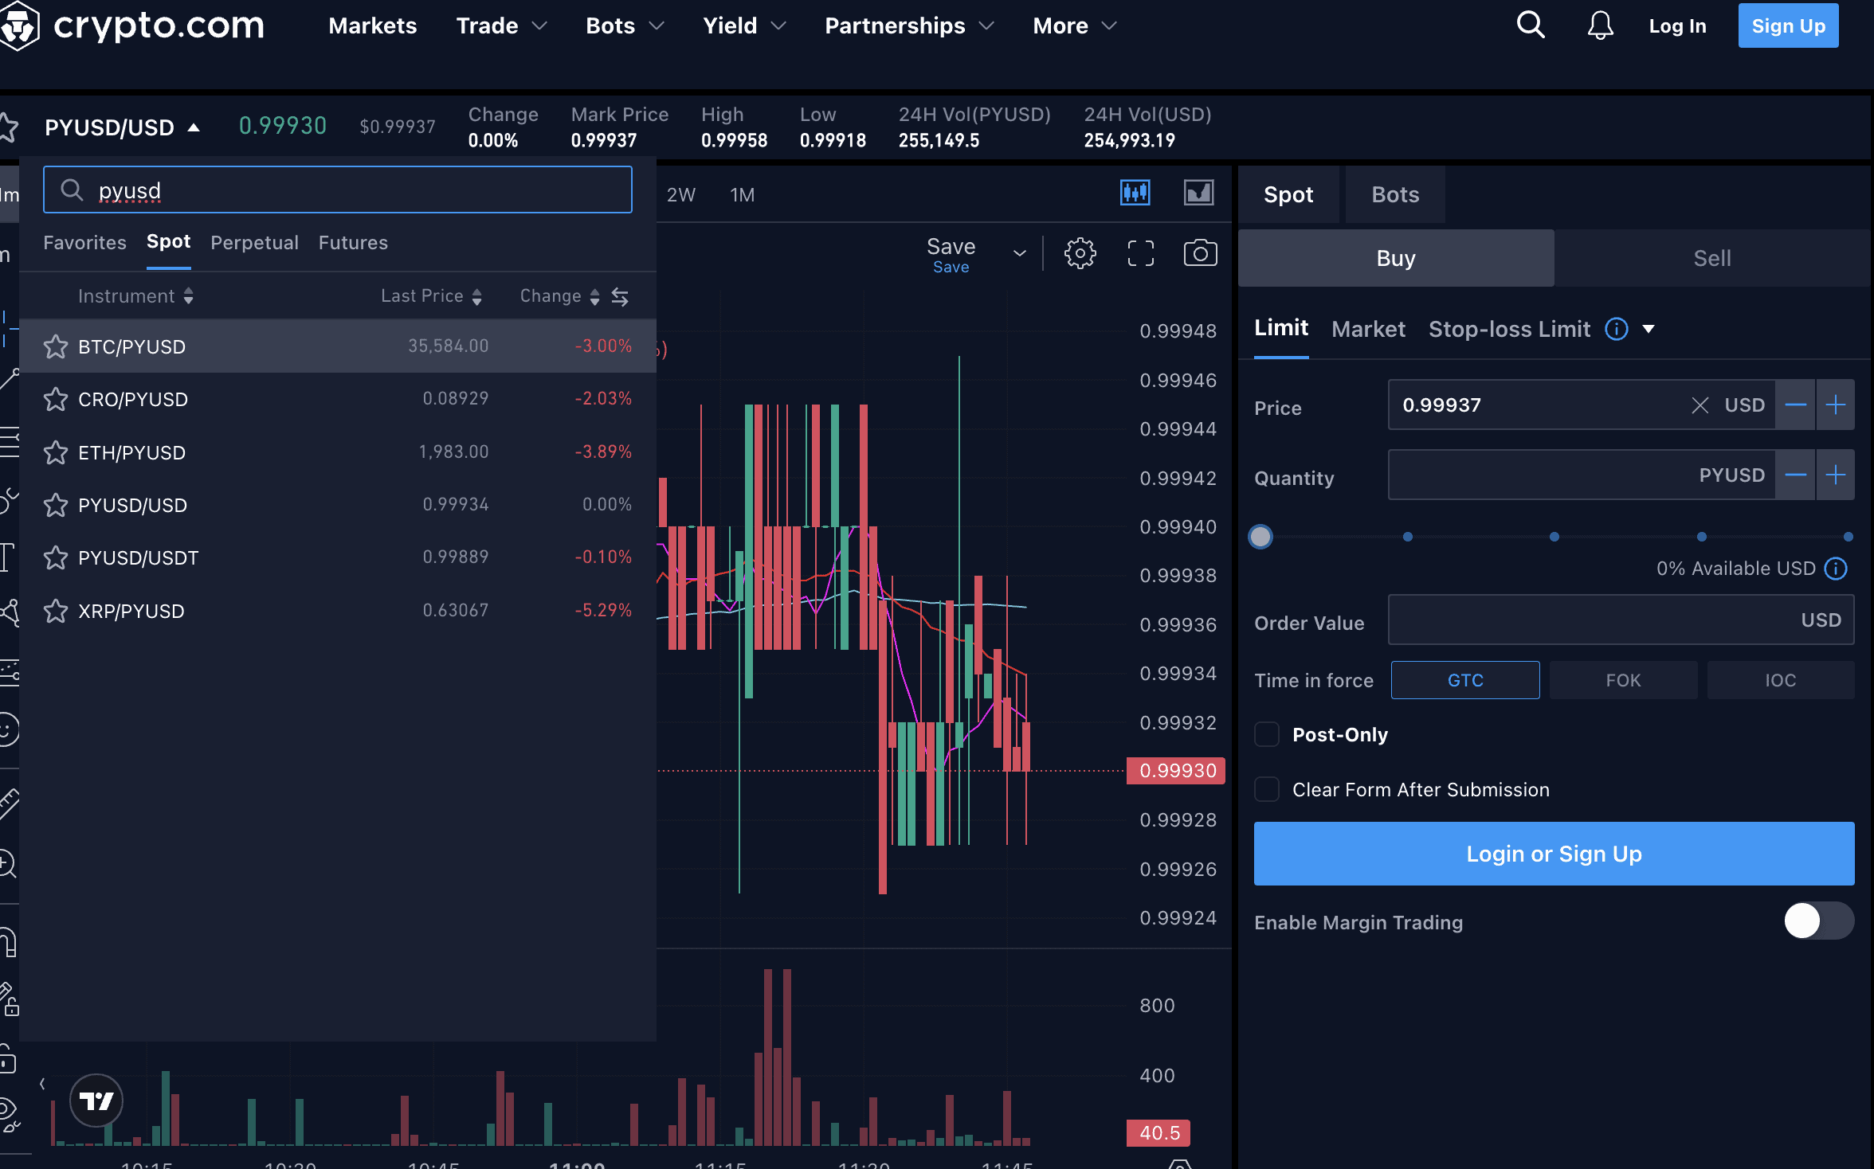
Task: Click the search magnifier icon in header
Action: (x=1530, y=25)
